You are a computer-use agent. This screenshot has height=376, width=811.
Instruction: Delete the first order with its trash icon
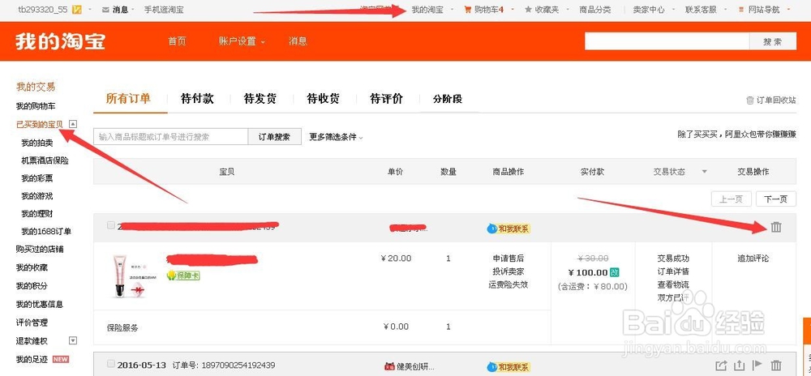click(x=776, y=227)
